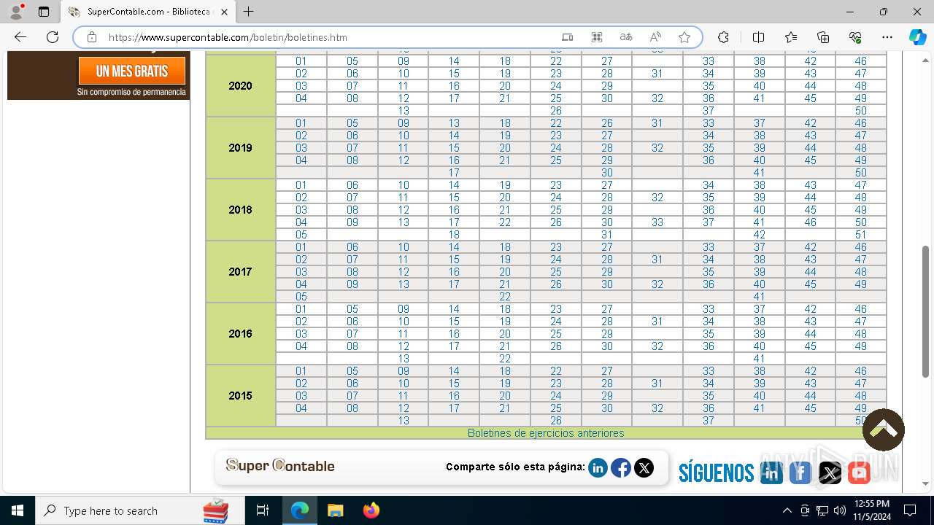Viewport: 934px width, 525px height.
Task: Open 2015 bulletin 37
Action: (x=709, y=421)
